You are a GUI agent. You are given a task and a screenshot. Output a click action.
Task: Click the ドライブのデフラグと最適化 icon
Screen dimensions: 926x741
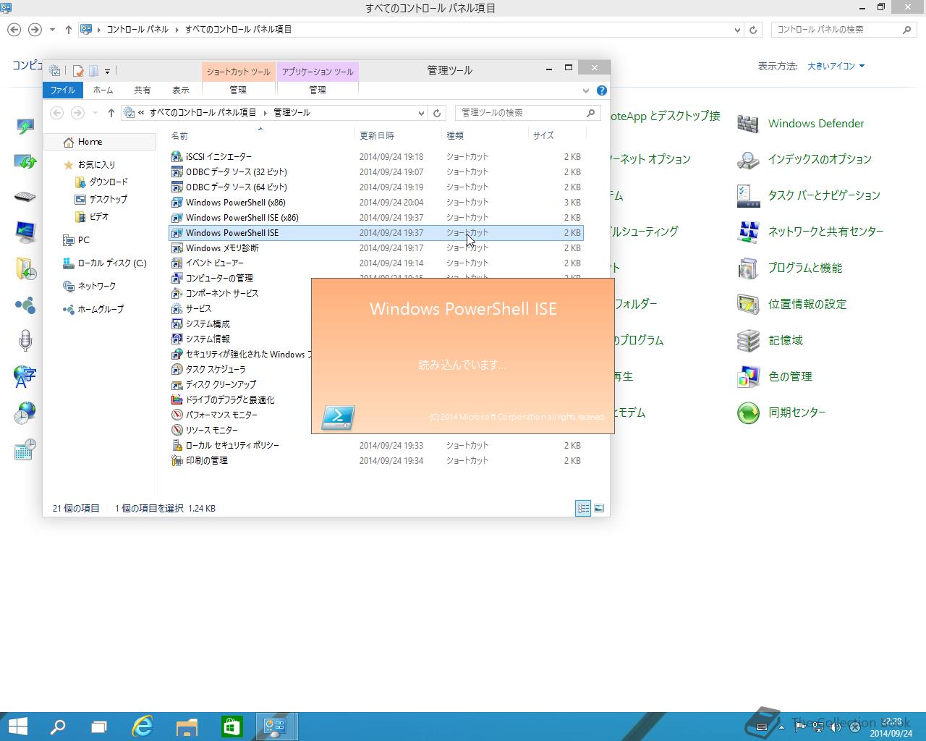click(177, 399)
